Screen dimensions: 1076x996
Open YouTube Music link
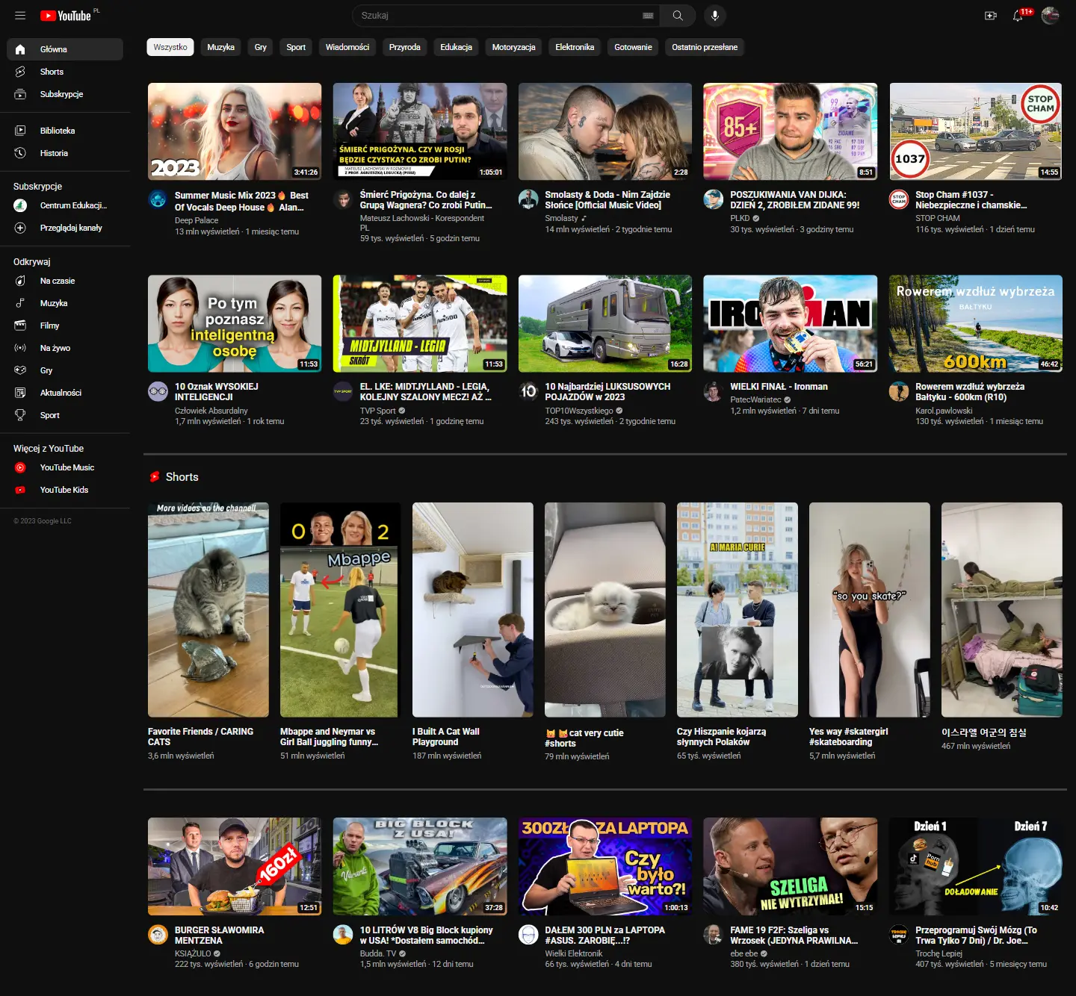(67, 467)
